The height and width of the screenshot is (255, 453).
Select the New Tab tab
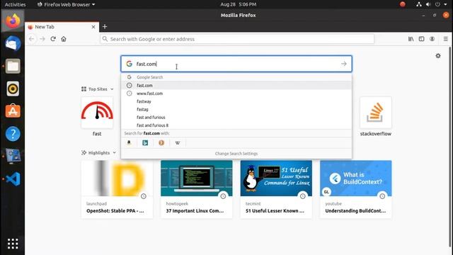pos(62,27)
